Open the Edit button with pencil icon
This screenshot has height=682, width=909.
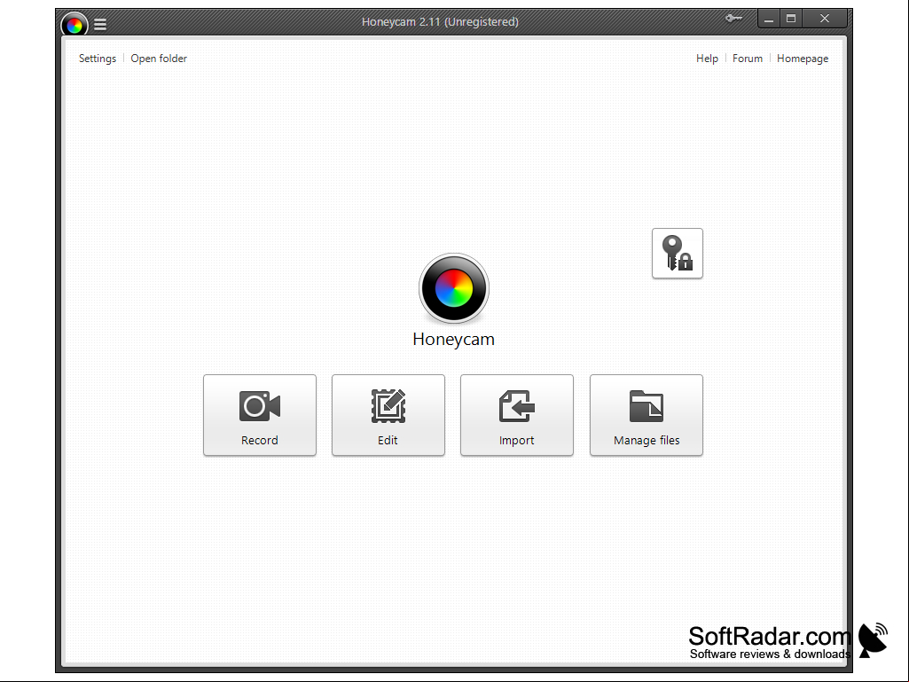click(388, 415)
